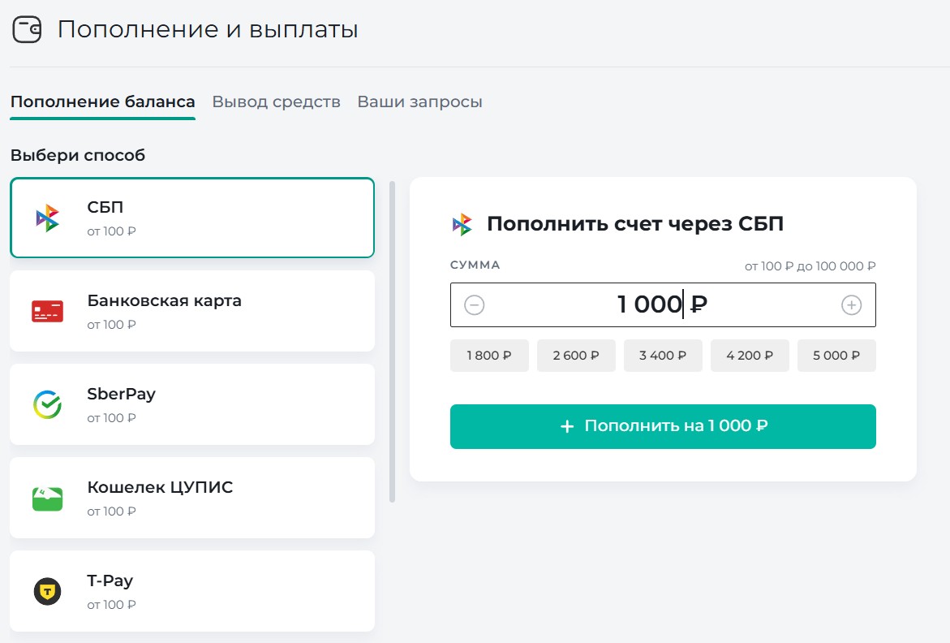950x643 pixels.
Task: Click the red Банковская карта icon
Action: tap(47, 311)
